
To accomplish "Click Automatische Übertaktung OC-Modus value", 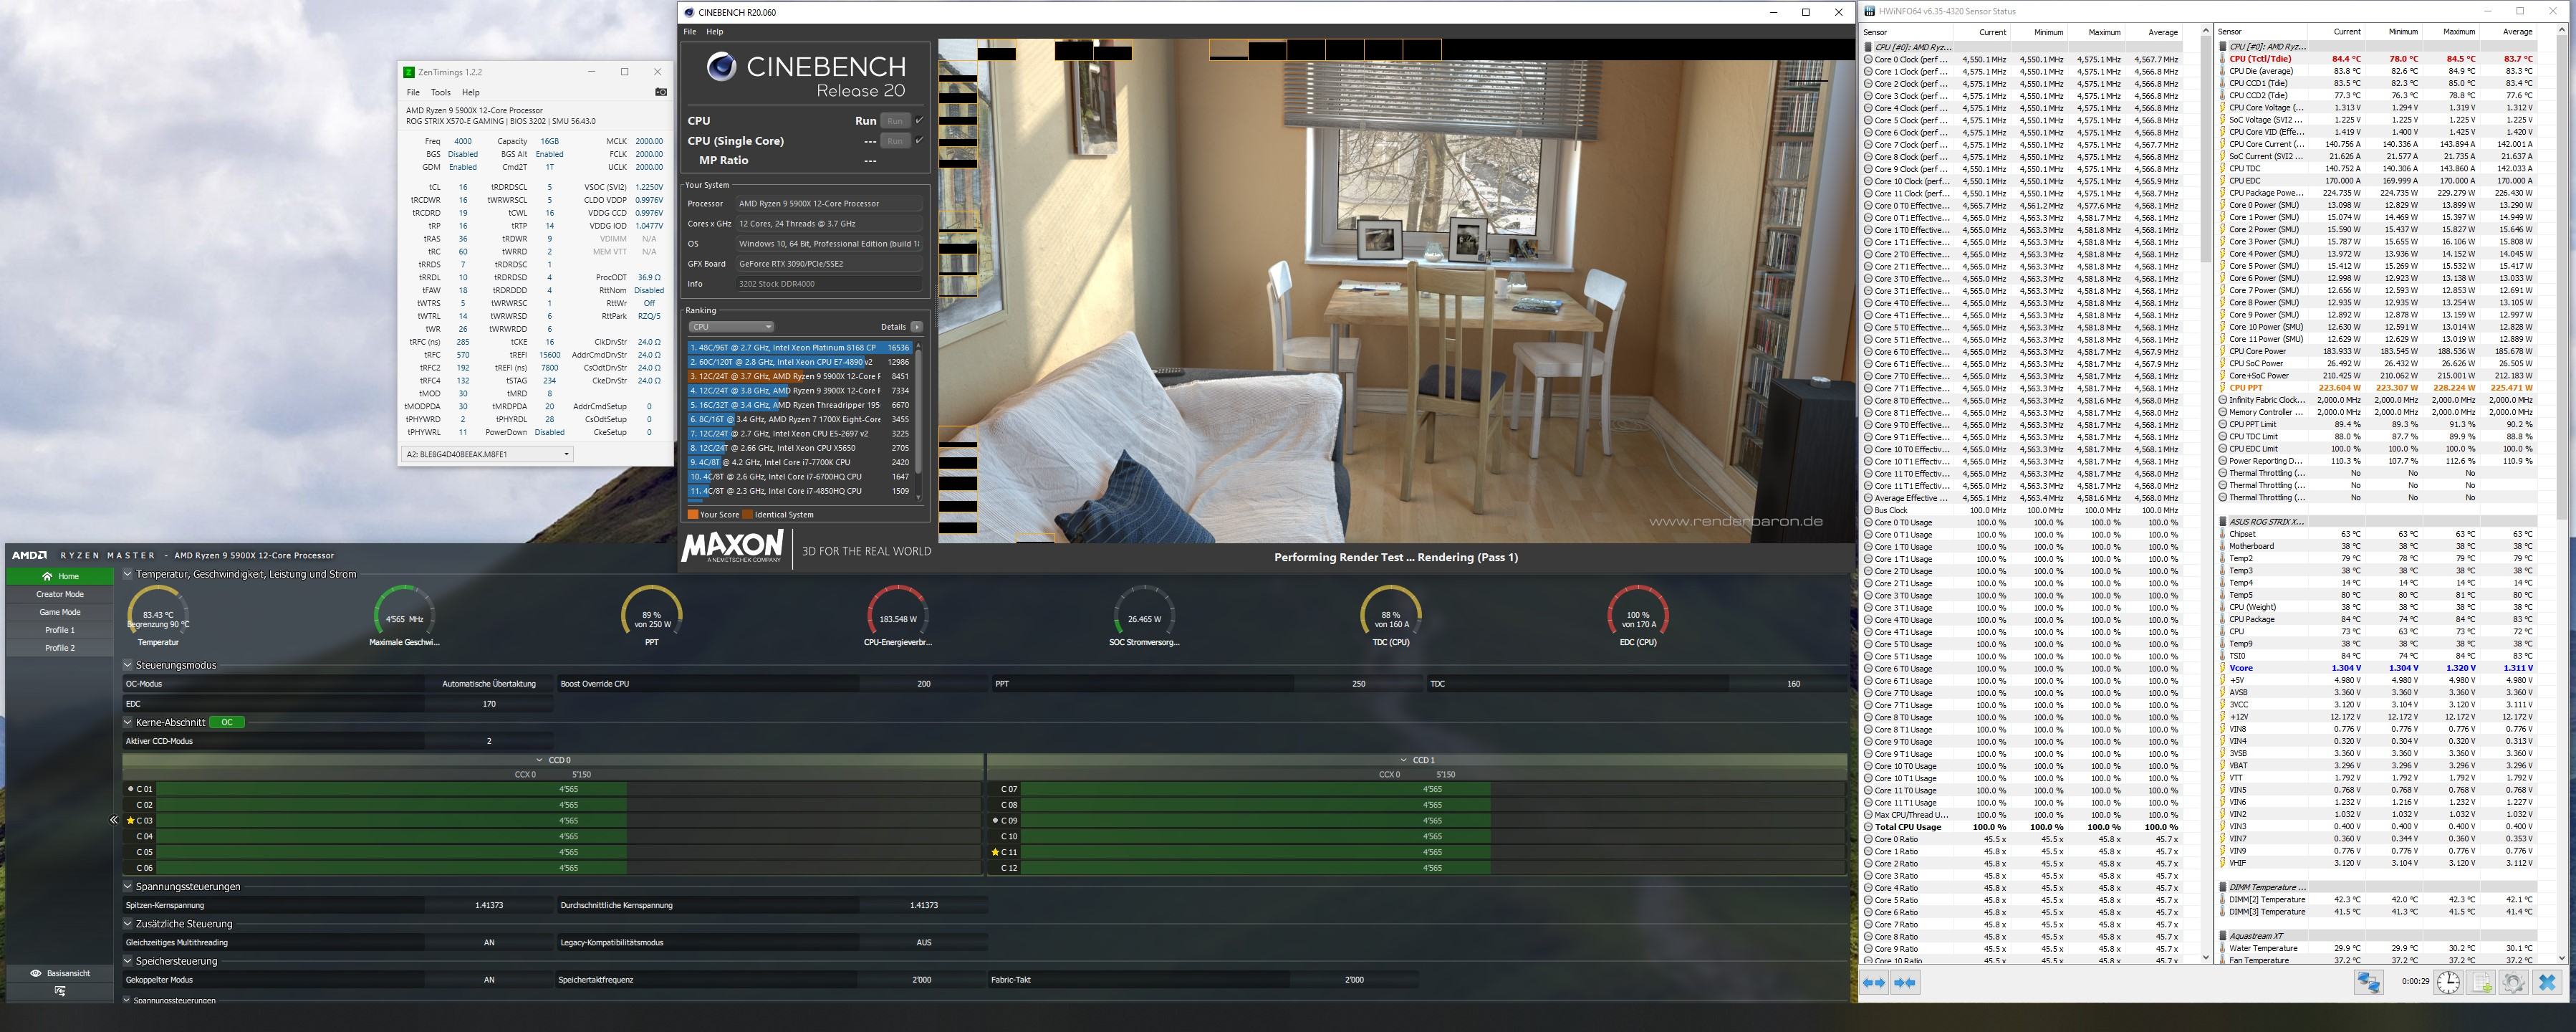I will [489, 684].
